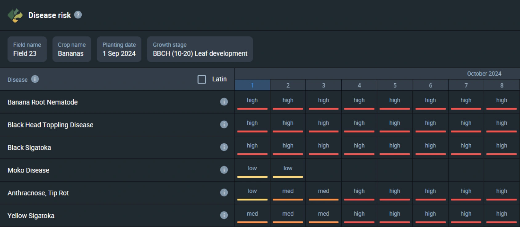Click Yellow Sigatoka med risk bar on day 1

252,222
